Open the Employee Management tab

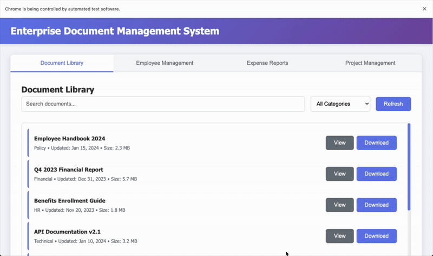tap(165, 63)
